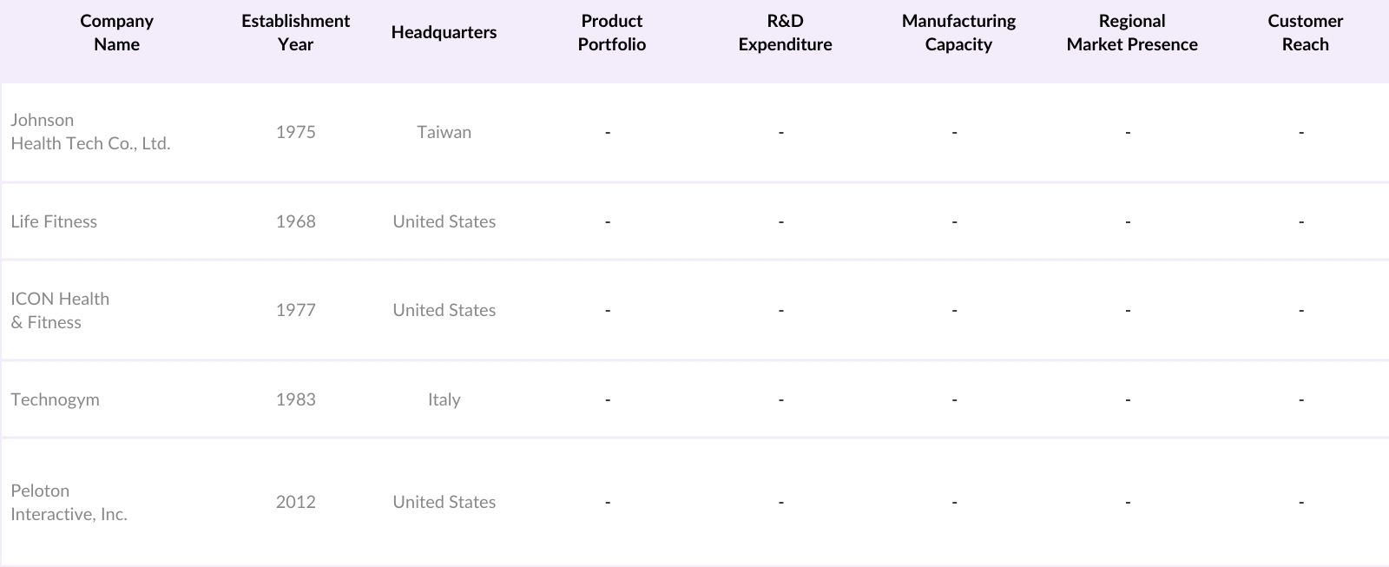Click Technogym's Customer Reach dash cell
The image size is (1389, 567).
1300,399
